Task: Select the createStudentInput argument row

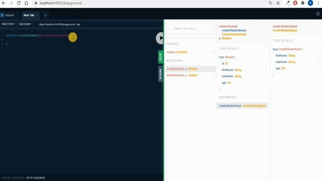Action: (243, 106)
